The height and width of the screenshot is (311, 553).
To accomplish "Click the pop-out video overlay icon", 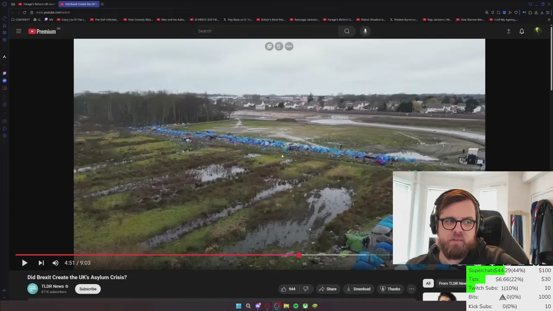I will [269, 46].
